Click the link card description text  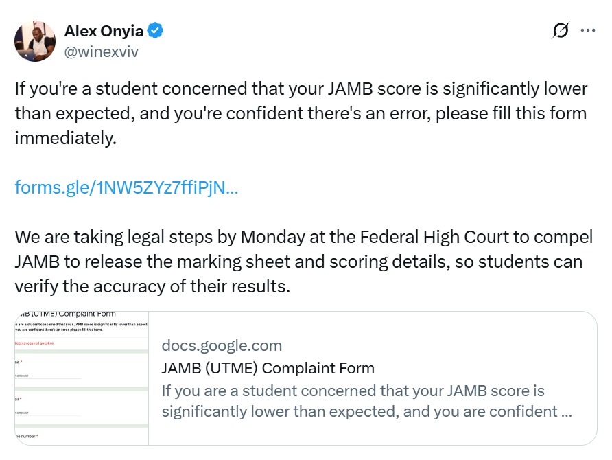pyautogui.click(x=366, y=401)
